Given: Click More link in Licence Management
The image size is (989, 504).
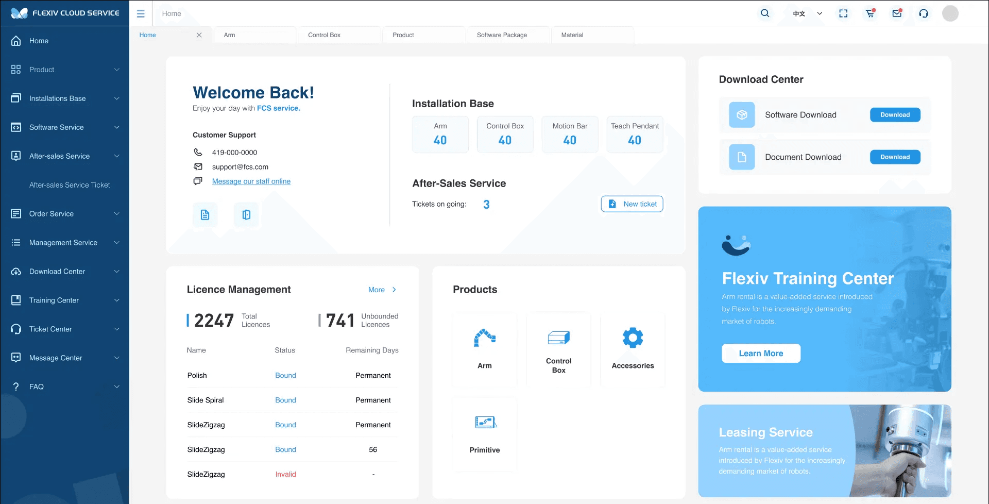Looking at the screenshot, I should click(x=382, y=290).
